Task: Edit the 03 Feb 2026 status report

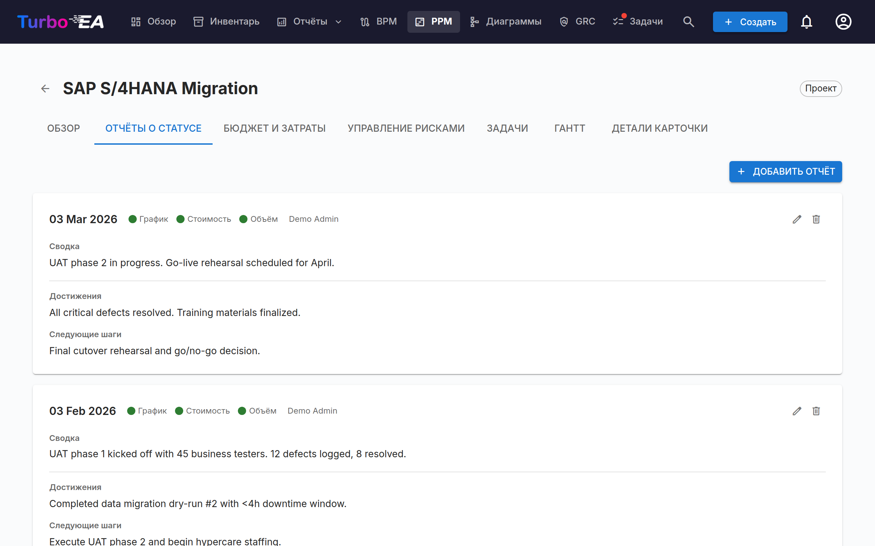Action: tap(797, 411)
